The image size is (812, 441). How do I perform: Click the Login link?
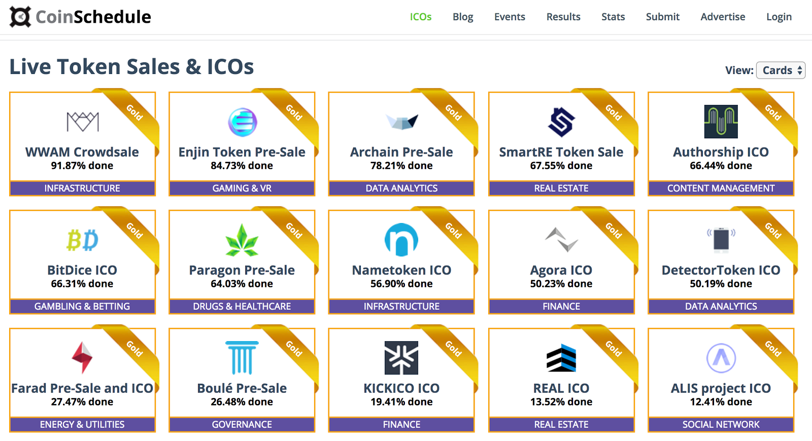[x=779, y=17]
